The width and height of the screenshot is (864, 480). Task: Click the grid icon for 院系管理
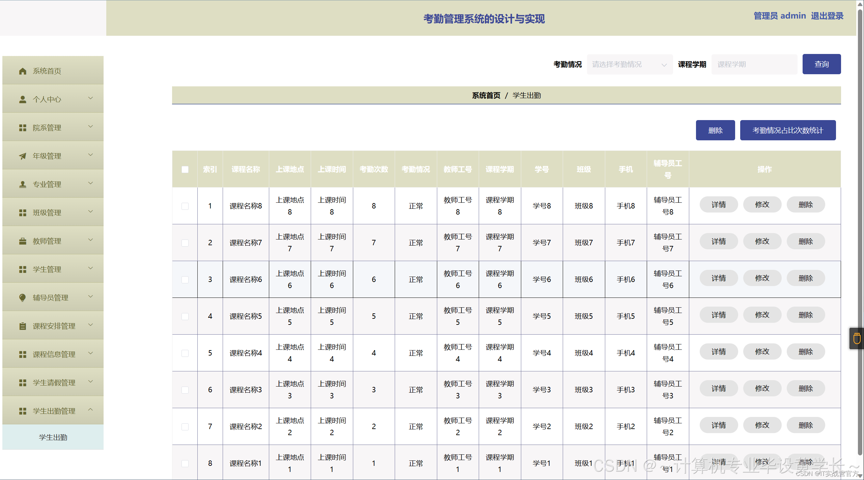point(23,128)
